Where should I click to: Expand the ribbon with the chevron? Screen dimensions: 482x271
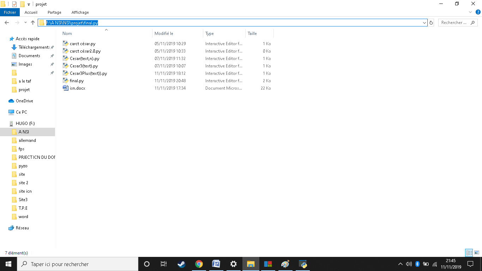click(470, 12)
